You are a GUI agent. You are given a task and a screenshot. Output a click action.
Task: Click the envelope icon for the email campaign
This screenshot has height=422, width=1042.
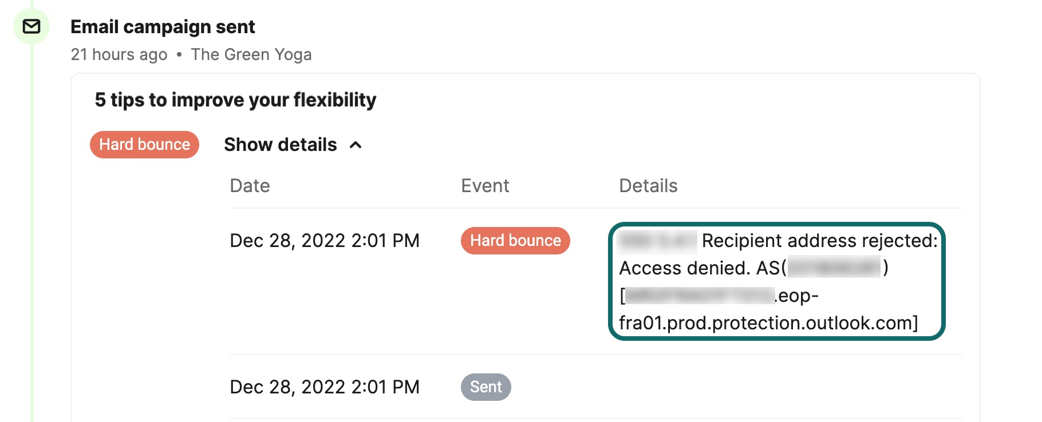(x=31, y=26)
